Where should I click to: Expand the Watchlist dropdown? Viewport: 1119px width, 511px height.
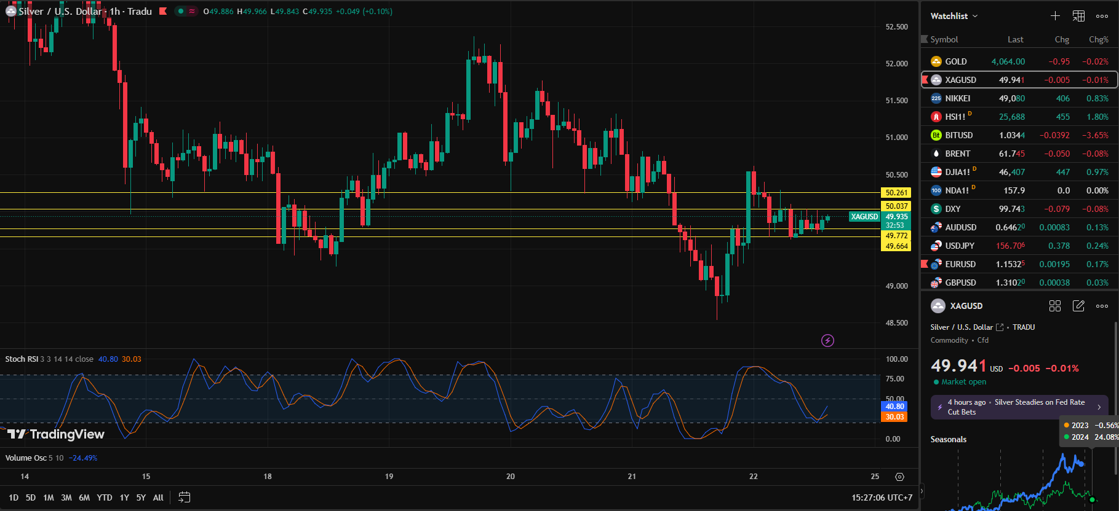[954, 16]
